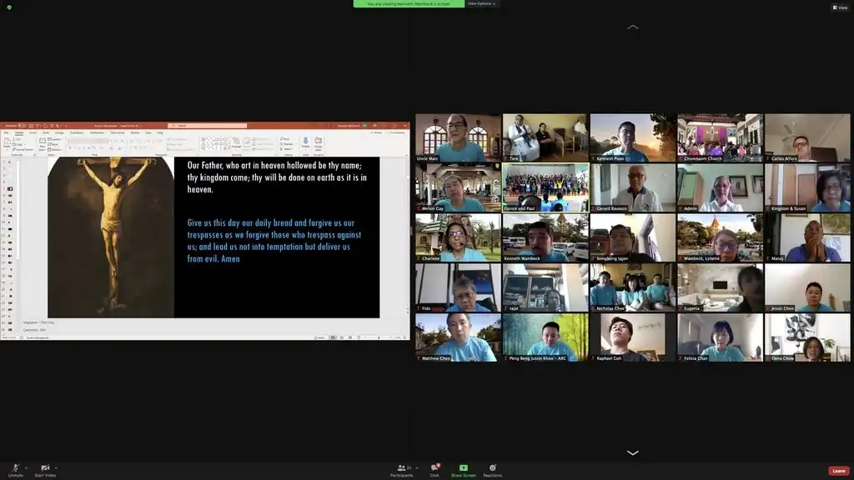Screen dimensions: 854x480
Task: Open the Review tab in PowerPoint
Action: coord(135,132)
